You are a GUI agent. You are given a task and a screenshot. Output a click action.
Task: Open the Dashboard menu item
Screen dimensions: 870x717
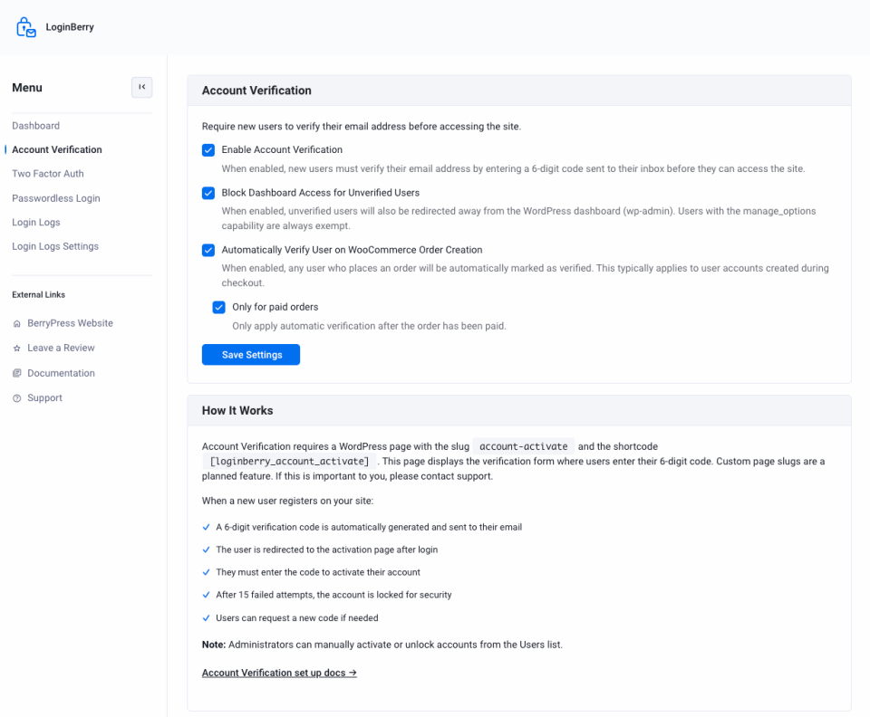[x=35, y=126]
